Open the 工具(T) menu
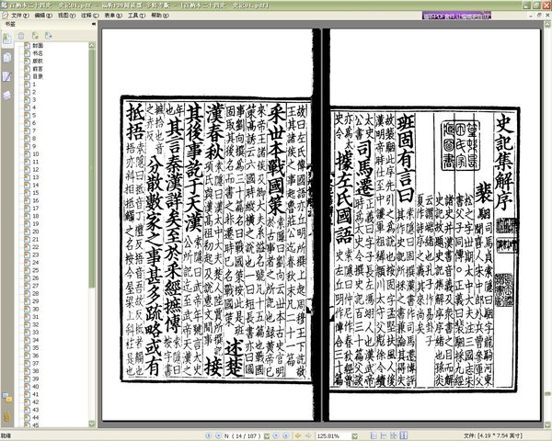 pyautogui.click(x=136, y=16)
